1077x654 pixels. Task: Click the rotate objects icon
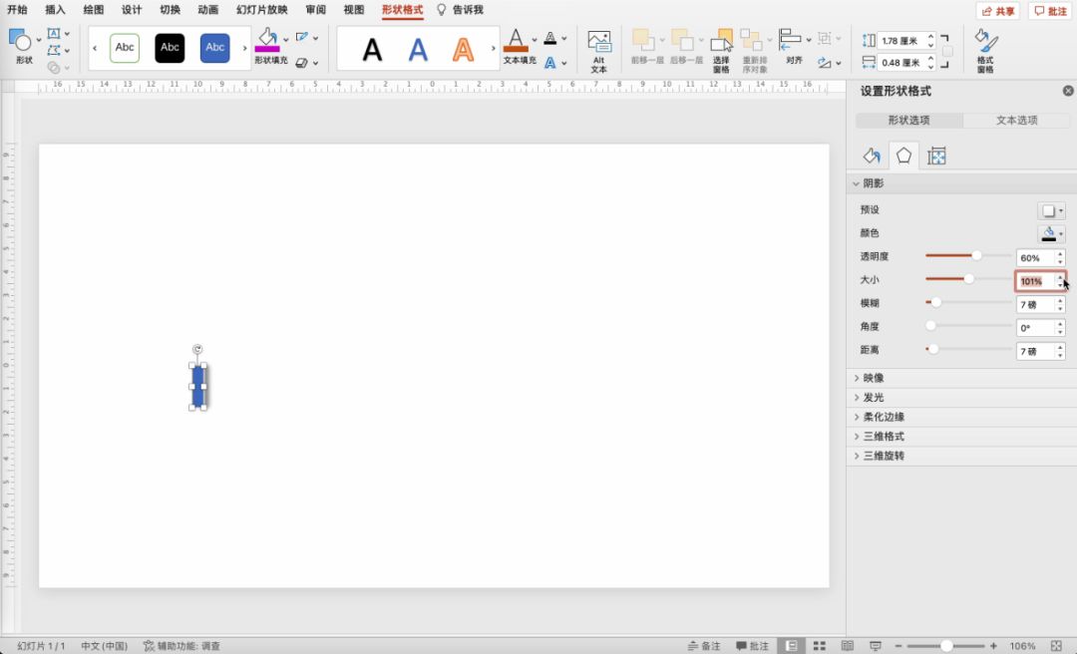click(825, 63)
